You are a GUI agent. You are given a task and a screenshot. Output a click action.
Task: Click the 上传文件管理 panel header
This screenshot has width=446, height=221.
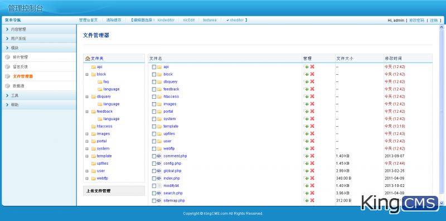pyautogui.click(x=114, y=191)
